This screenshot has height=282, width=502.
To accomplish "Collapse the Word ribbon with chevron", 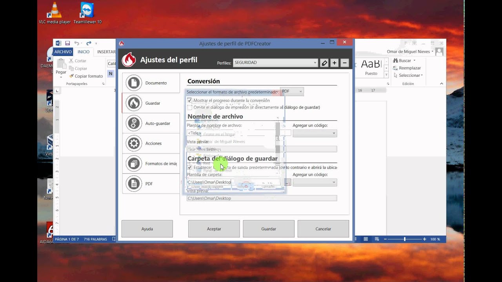I will [441, 83].
